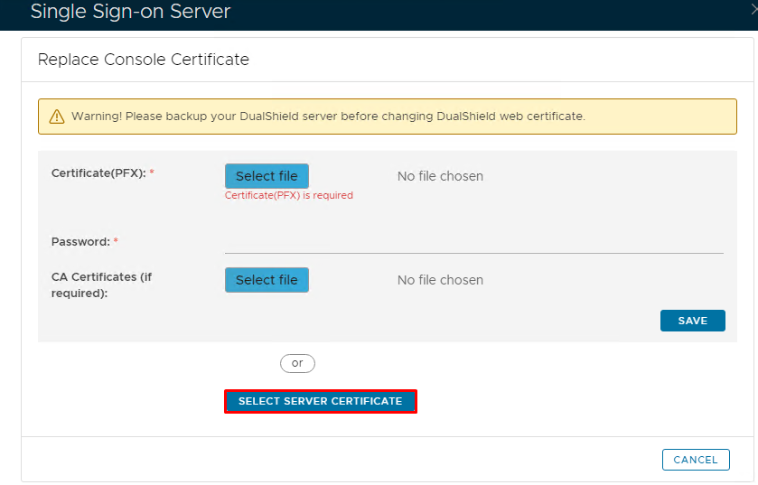Click the Replace Console Certificate heading
Screen dimensions: 758x485
tap(144, 60)
